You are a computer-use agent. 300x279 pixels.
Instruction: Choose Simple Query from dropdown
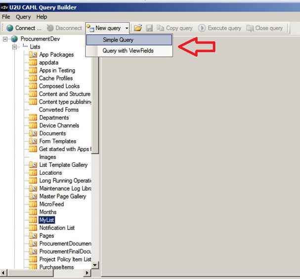[x=129, y=40]
